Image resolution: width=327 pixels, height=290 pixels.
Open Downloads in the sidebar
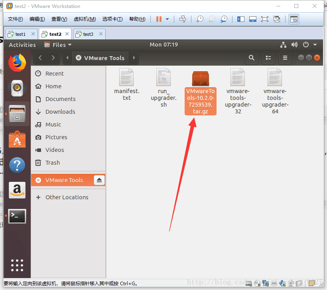[68, 111]
